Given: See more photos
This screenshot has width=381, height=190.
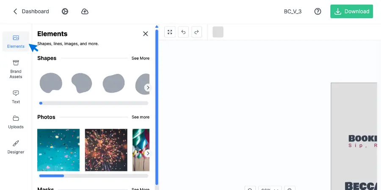Looking at the screenshot, I should coord(141,117).
